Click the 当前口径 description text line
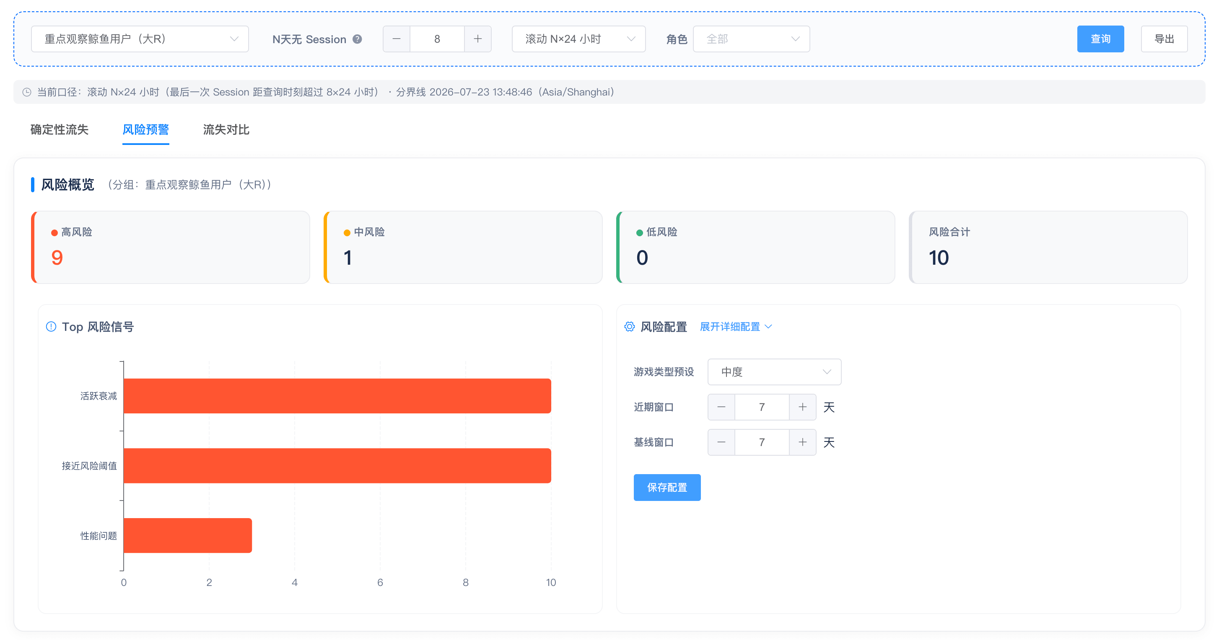Screen dimensions: 1219x640 click(x=326, y=92)
